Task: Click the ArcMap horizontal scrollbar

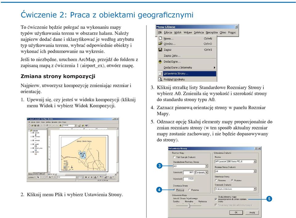Action: coord(86,174)
